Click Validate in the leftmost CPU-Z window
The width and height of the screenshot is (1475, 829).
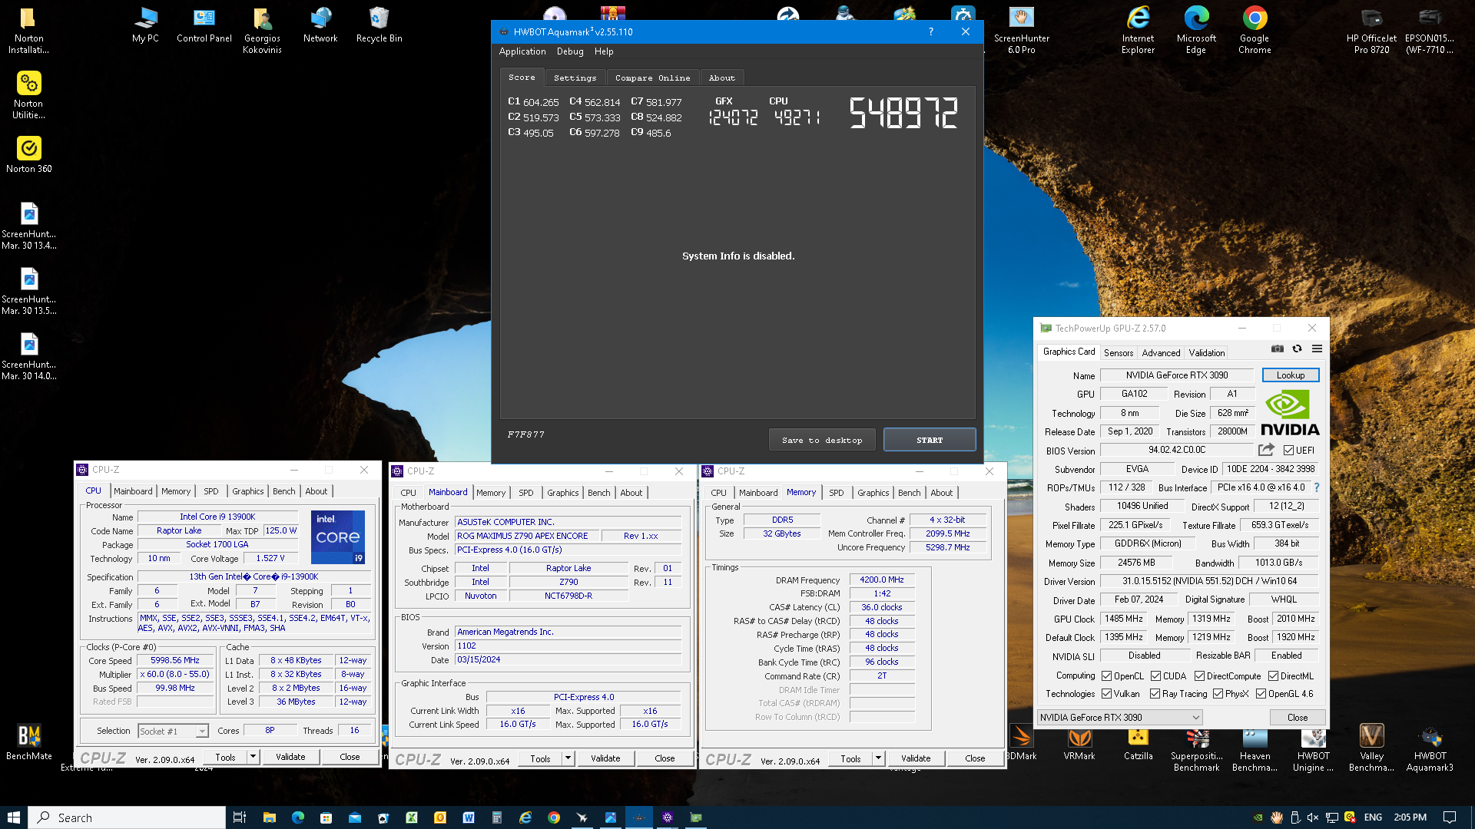[x=290, y=757]
